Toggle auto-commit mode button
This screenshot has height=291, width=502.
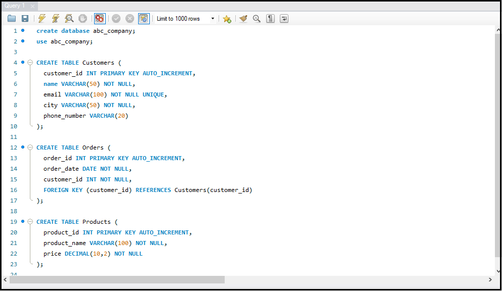pyautogui.click(x=144, y=19)
